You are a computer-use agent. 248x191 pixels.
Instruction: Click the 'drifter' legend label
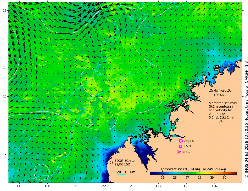click(187, 152)
